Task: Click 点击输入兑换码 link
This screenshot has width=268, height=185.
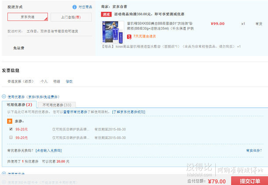Action: point(49,150)
